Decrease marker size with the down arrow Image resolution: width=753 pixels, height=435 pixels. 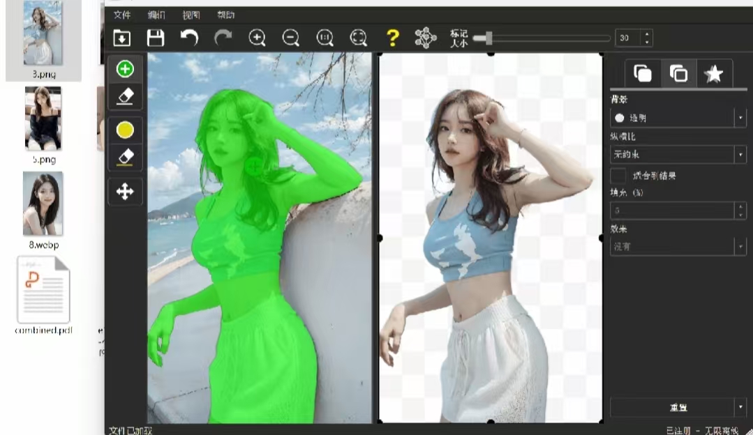click(x=647, y=43)
